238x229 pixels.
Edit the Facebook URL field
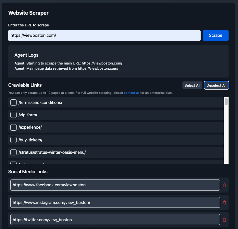(115, 185)
